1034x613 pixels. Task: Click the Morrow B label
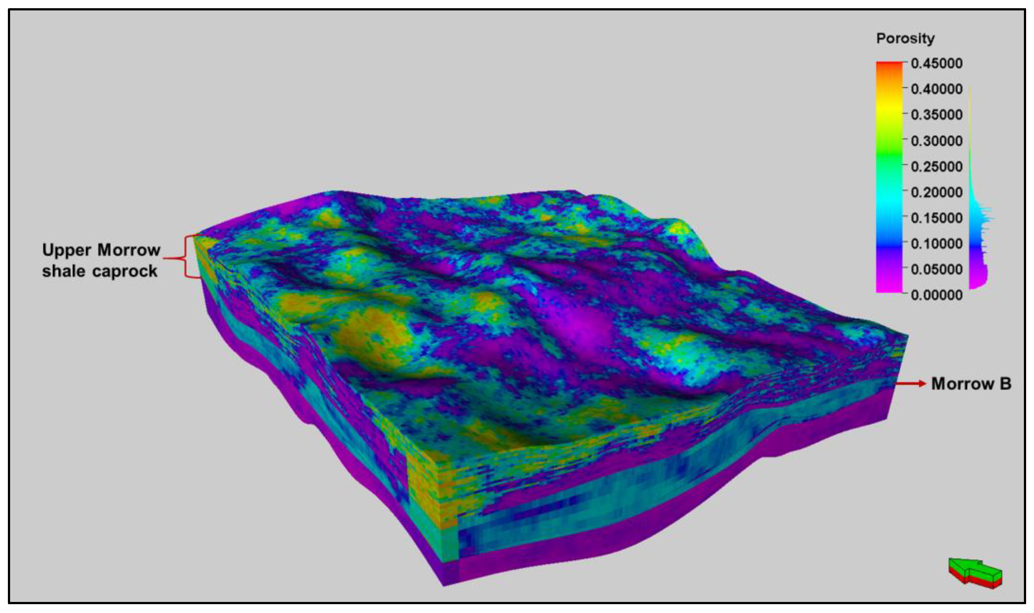(971, 384)
